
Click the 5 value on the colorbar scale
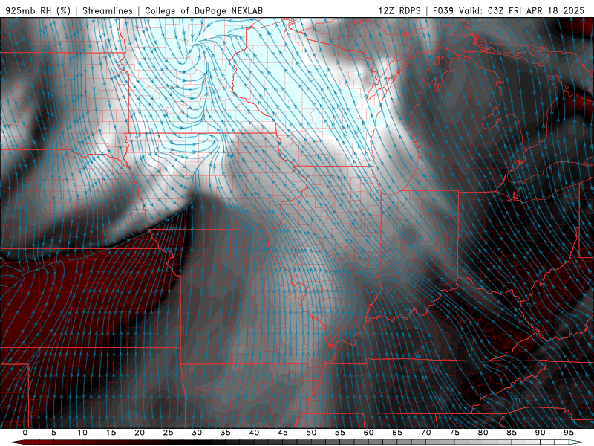(53, 433)
